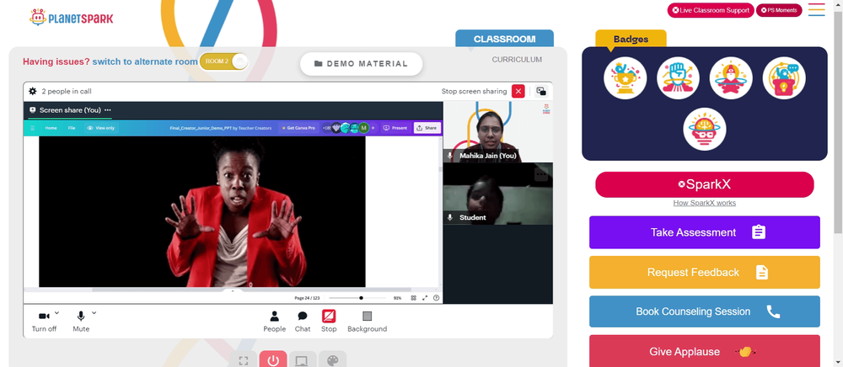Select the trophy star badge
Viewport: 843px width, 367px height.
(x=625, y=77)
